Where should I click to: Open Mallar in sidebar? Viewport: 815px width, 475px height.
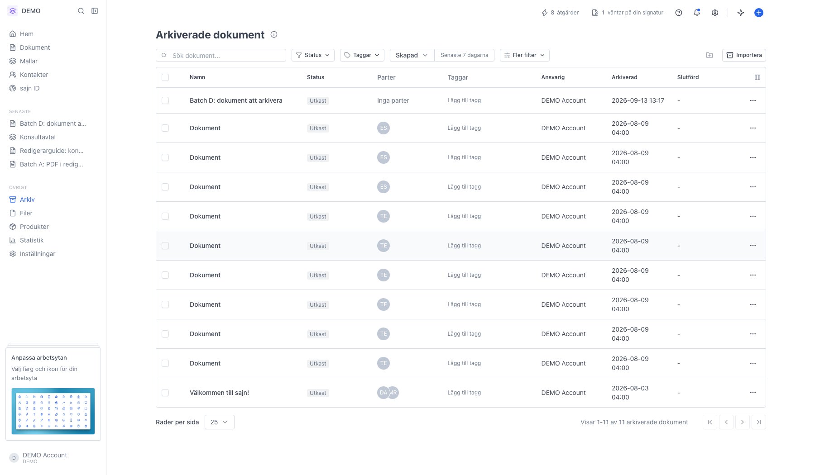(29, 61)
